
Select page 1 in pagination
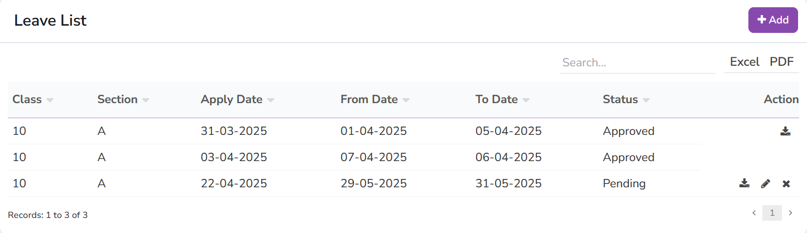point(772,213)
